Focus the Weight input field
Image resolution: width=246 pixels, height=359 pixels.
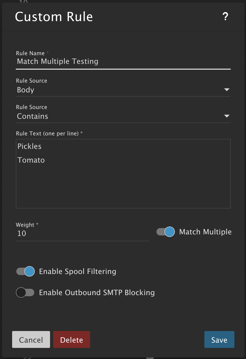click(82, 234)
